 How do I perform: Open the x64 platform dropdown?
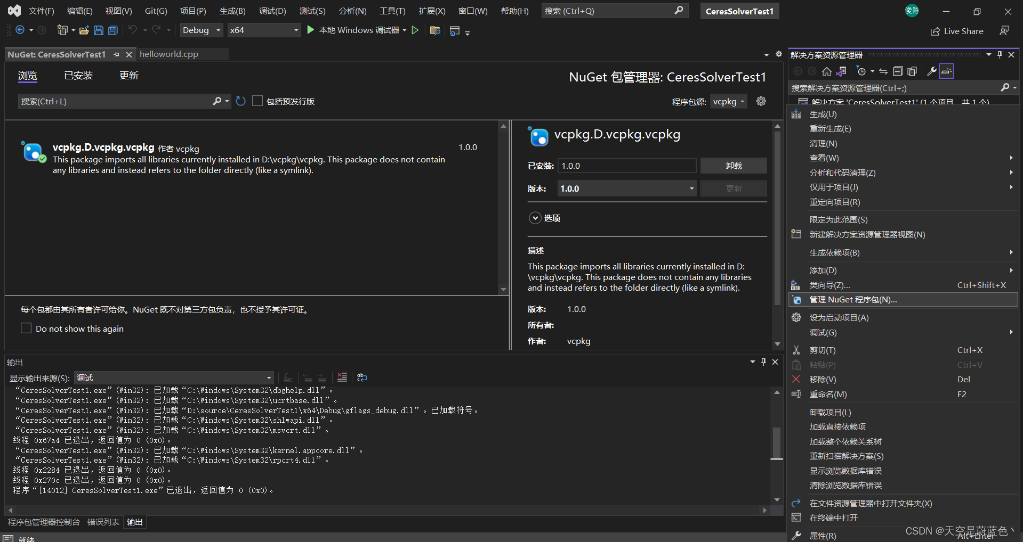264,30
